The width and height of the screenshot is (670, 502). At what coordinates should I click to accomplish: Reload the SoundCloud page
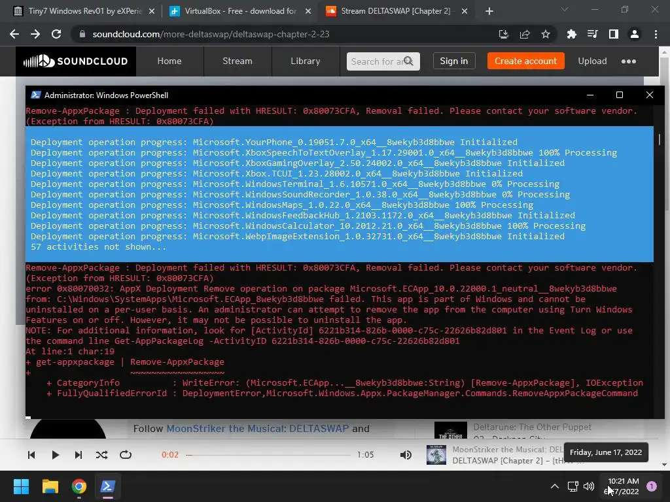tap(56, 34)
